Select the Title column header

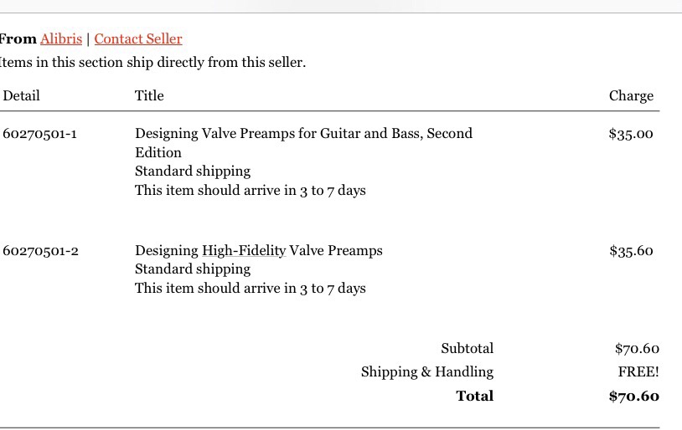point(149,95)
